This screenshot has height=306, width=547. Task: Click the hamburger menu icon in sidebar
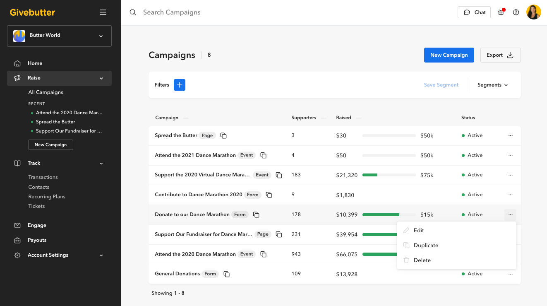(103, 12)
